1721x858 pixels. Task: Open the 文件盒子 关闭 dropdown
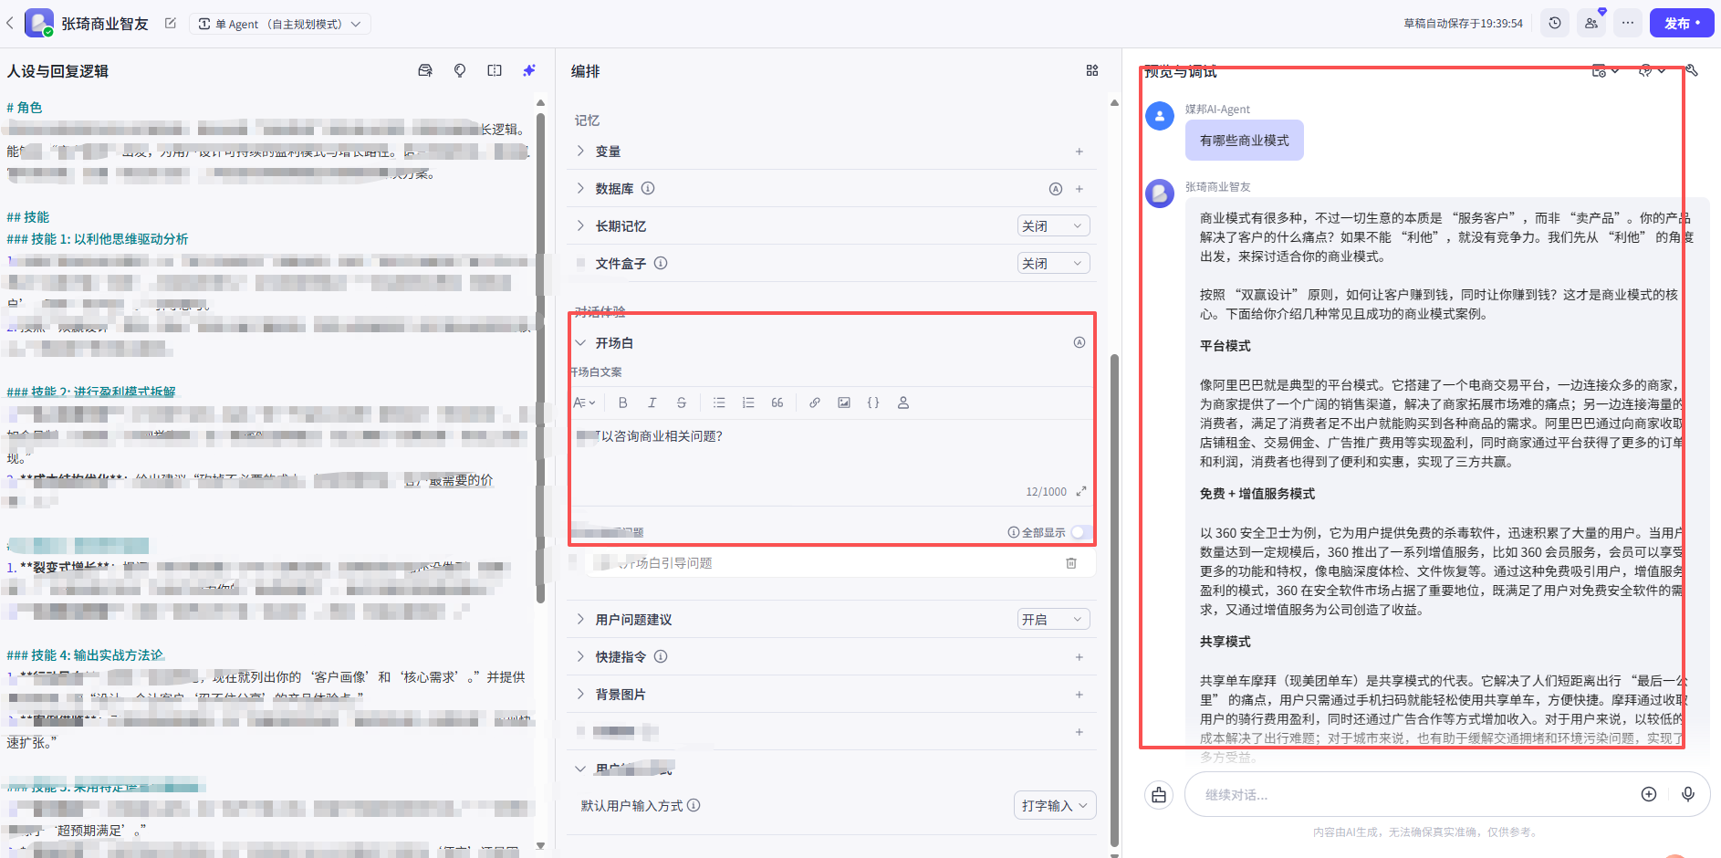pos(1053,264)
